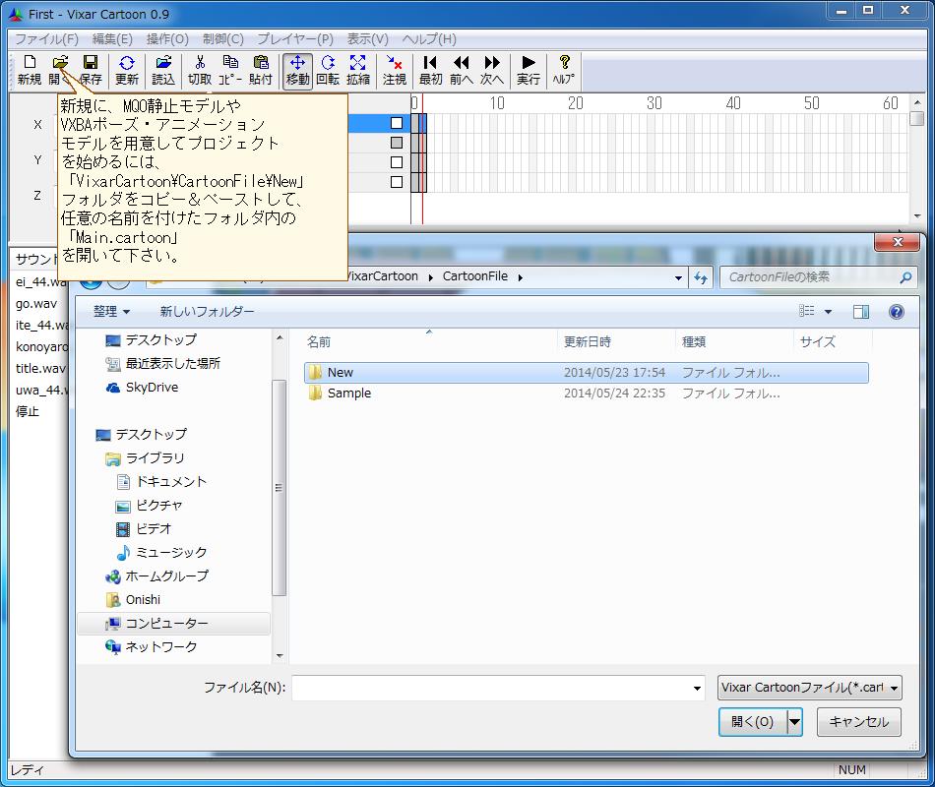This screenshot has width=935, height=787.
Task: Check the keyframe checkbox on the X row
Action: (x=398, y=122)
